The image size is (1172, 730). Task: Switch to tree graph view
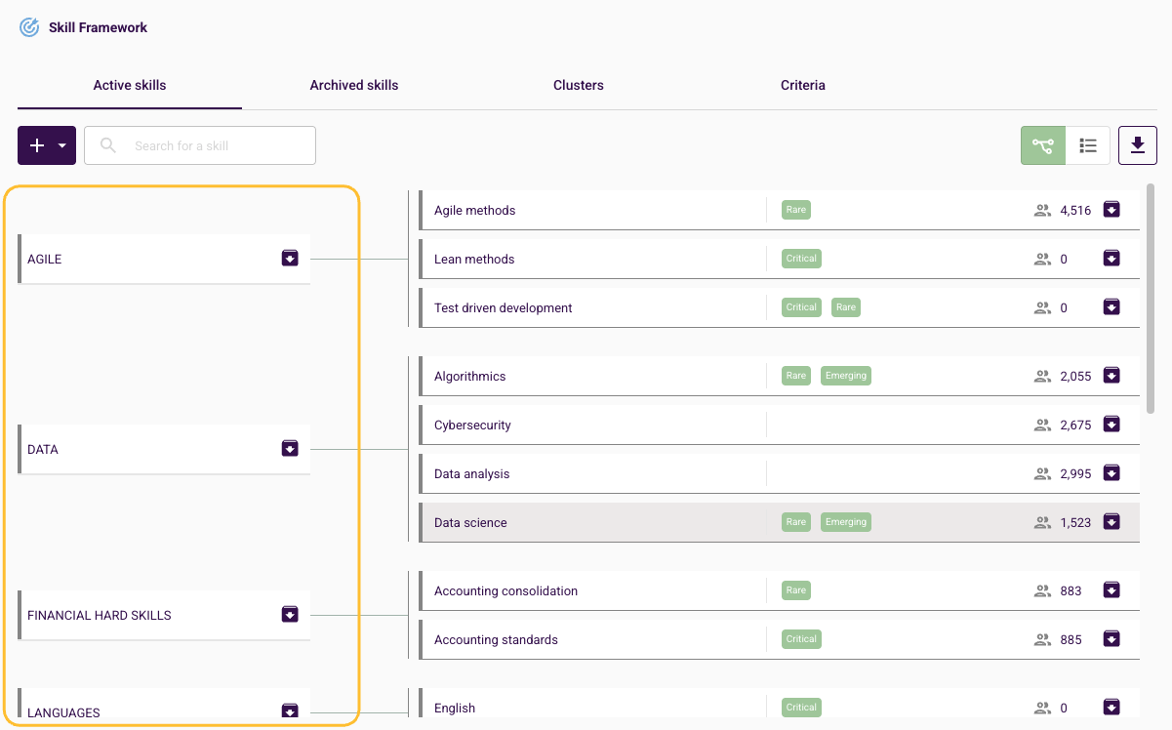(x=1043, y=145)
